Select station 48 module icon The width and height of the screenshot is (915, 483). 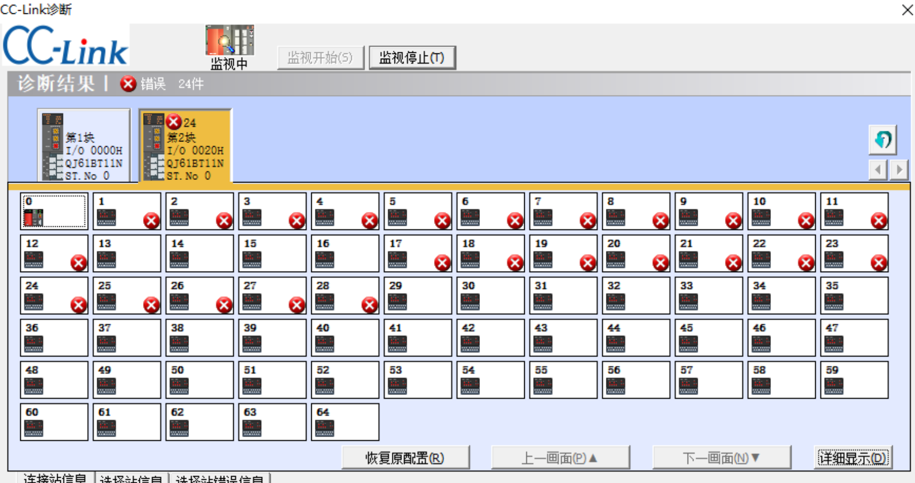[34, 386]
